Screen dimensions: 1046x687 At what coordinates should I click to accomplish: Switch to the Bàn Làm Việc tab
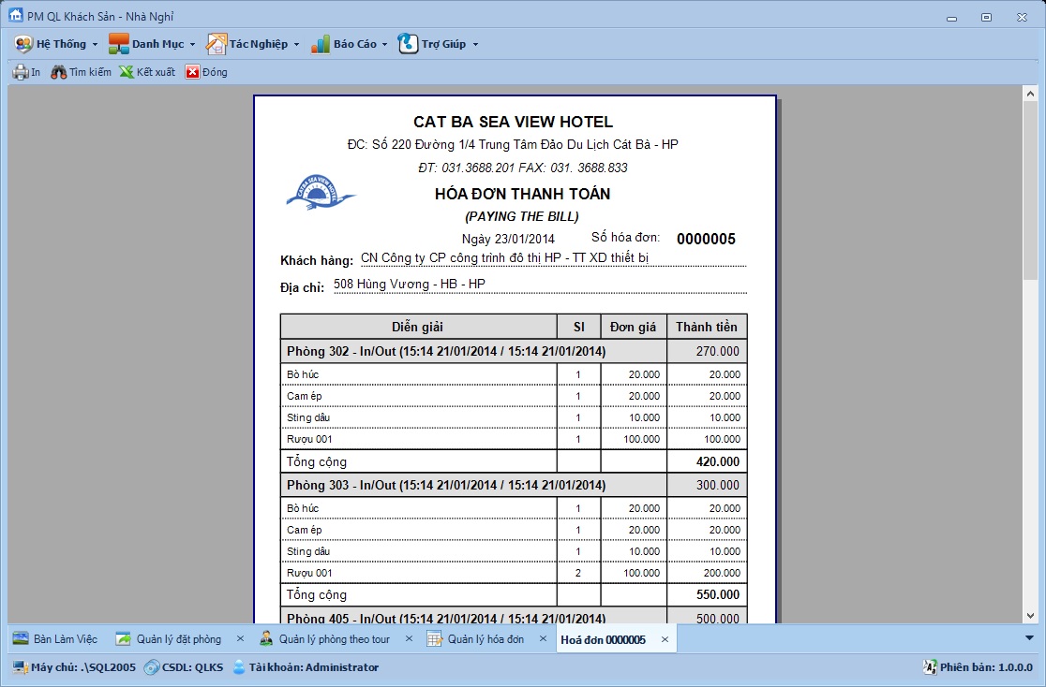pos(55,639)
